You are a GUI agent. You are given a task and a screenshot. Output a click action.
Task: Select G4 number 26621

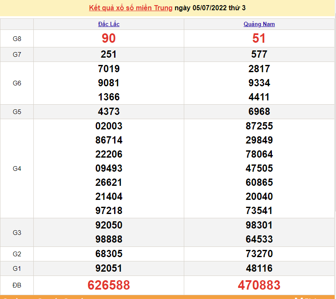109,182
